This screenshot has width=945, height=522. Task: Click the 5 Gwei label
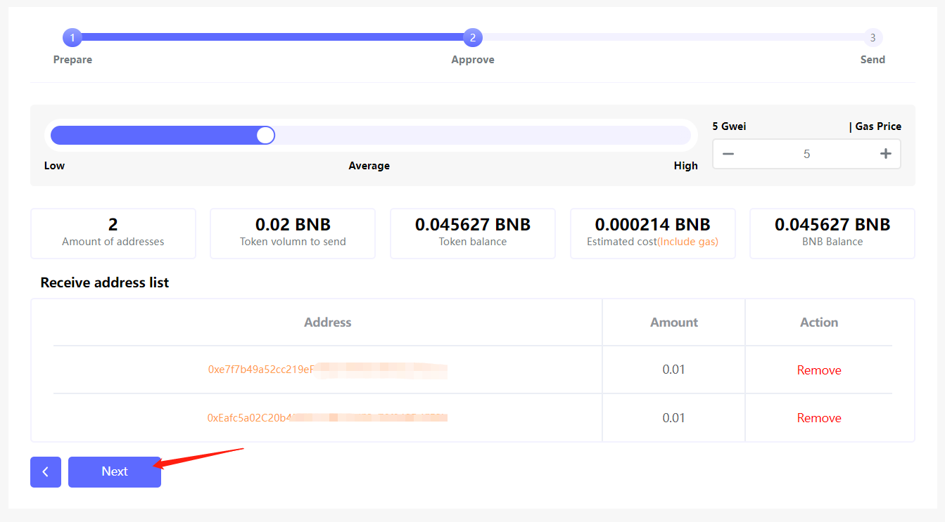coord(730,126)
